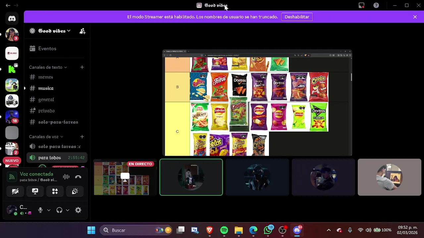Show hidden system tray icons chevron

point(329,230)
